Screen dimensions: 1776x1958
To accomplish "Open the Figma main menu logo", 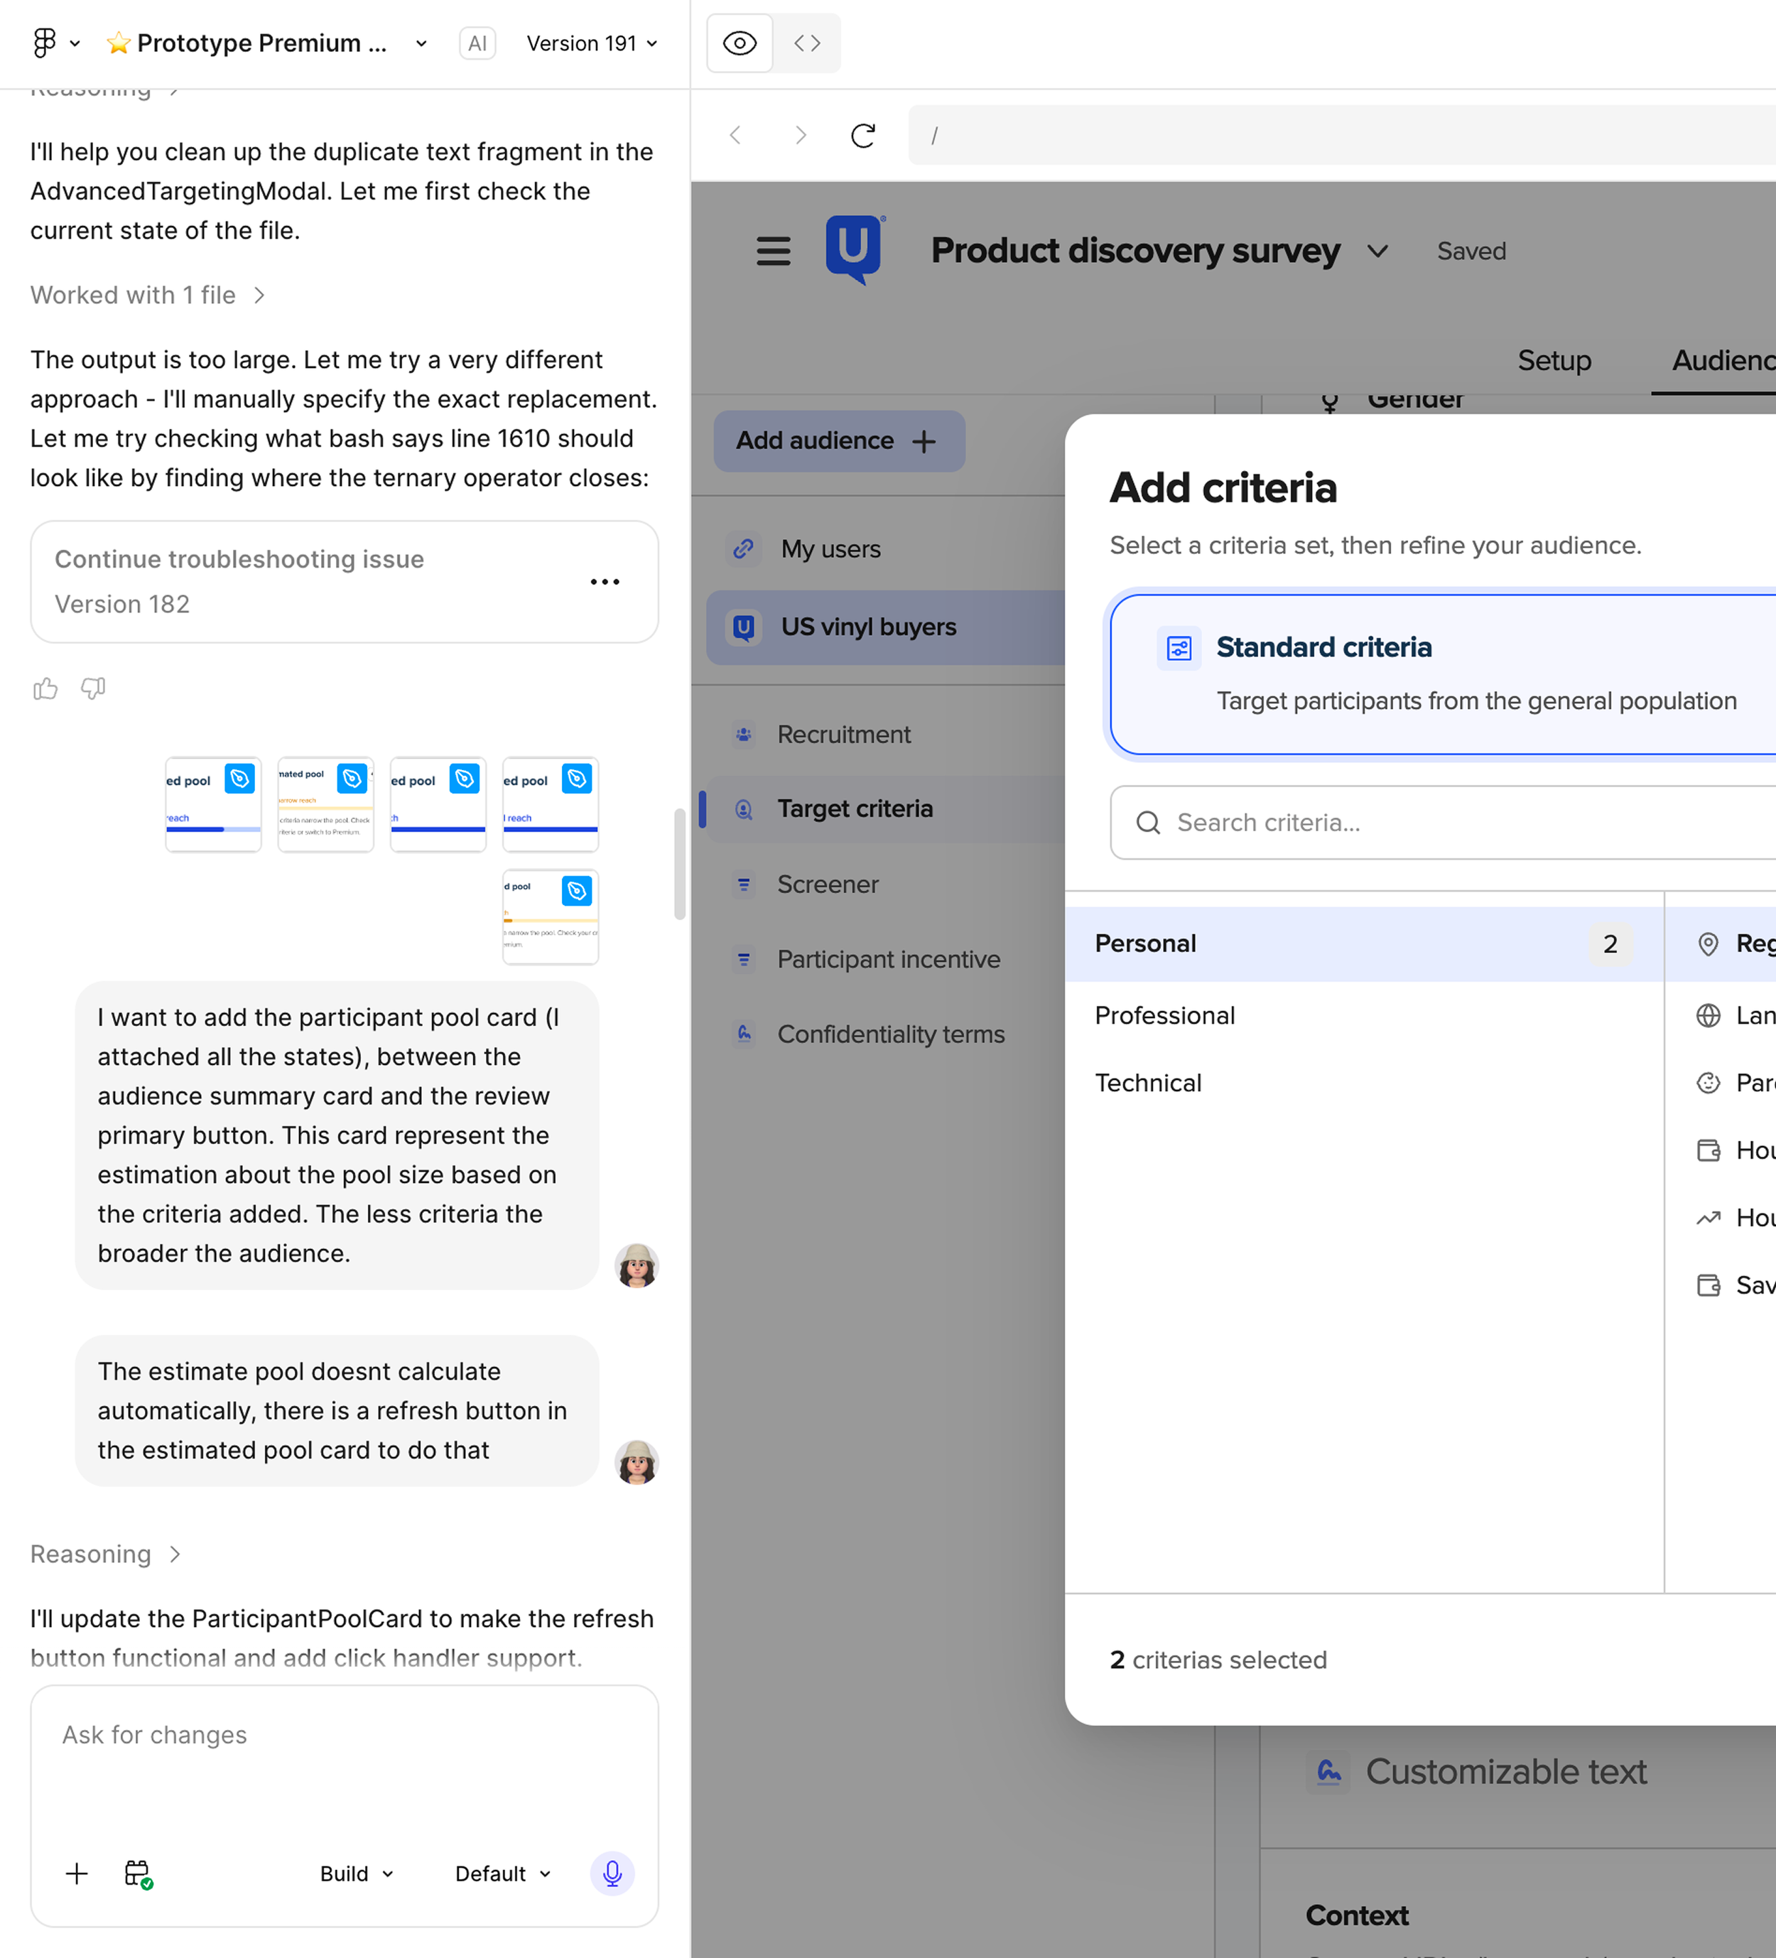I will click(x=44, y=43).
